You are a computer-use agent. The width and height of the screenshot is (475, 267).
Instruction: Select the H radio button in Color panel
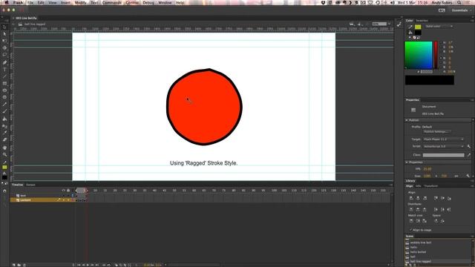(x=441, y=43)
